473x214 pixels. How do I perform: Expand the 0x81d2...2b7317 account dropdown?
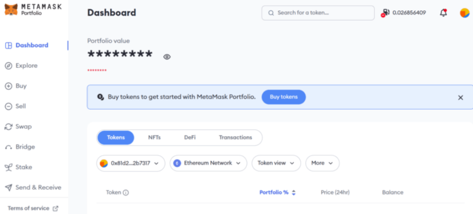(131, 163)
